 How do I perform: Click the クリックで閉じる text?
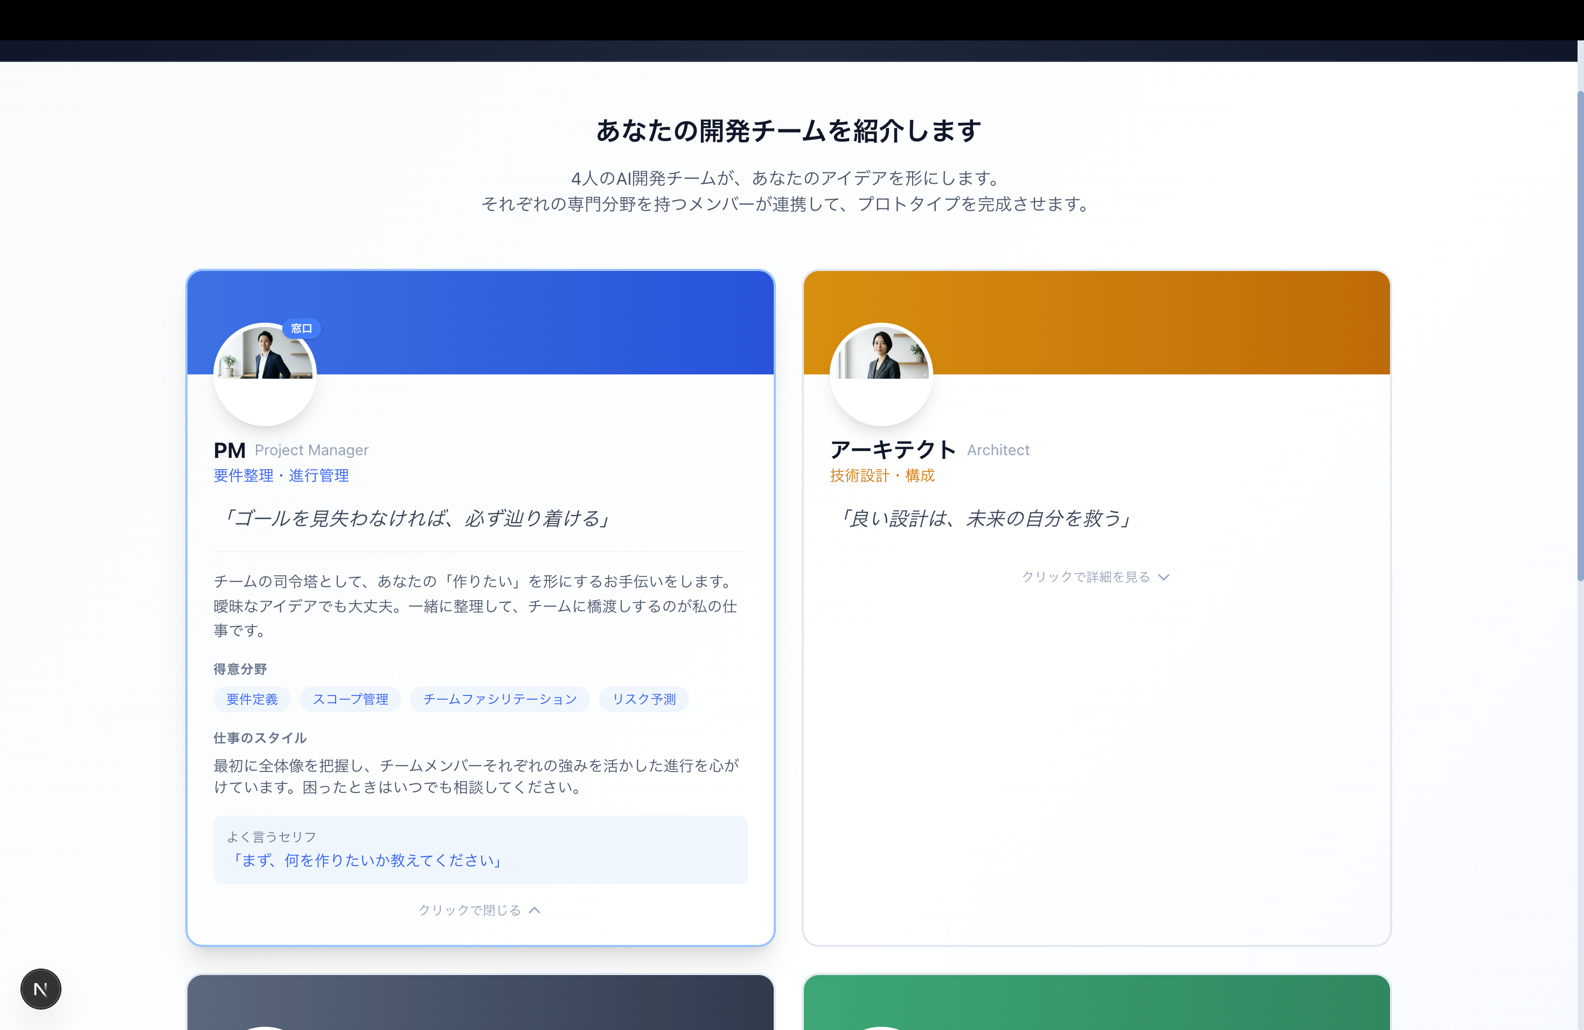pyautogui.click(x=469, y=910)
